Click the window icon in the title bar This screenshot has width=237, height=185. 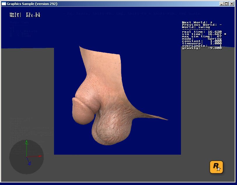click(4, 4)
